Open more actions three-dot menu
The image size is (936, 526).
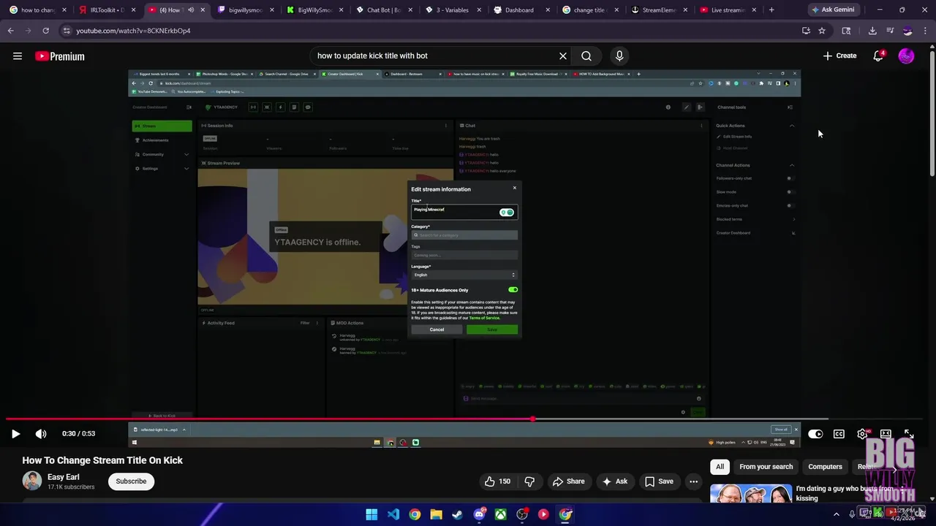click(693, 481)
